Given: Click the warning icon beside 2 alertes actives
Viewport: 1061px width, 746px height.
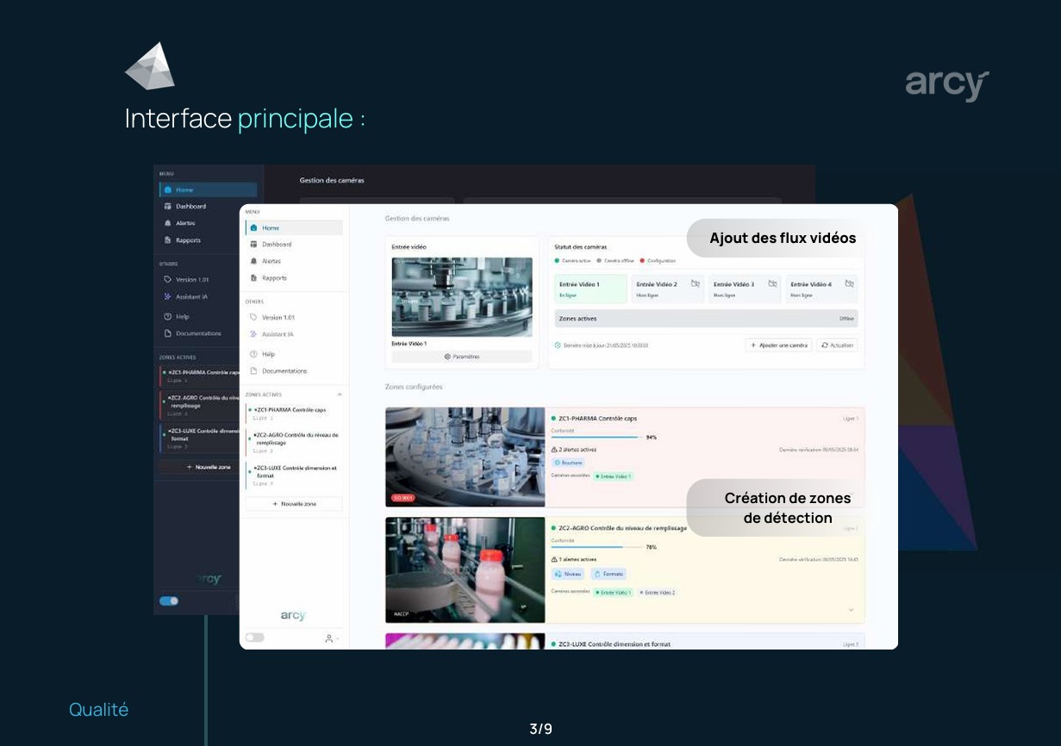Looking at the screenshot, I should 554,450.
